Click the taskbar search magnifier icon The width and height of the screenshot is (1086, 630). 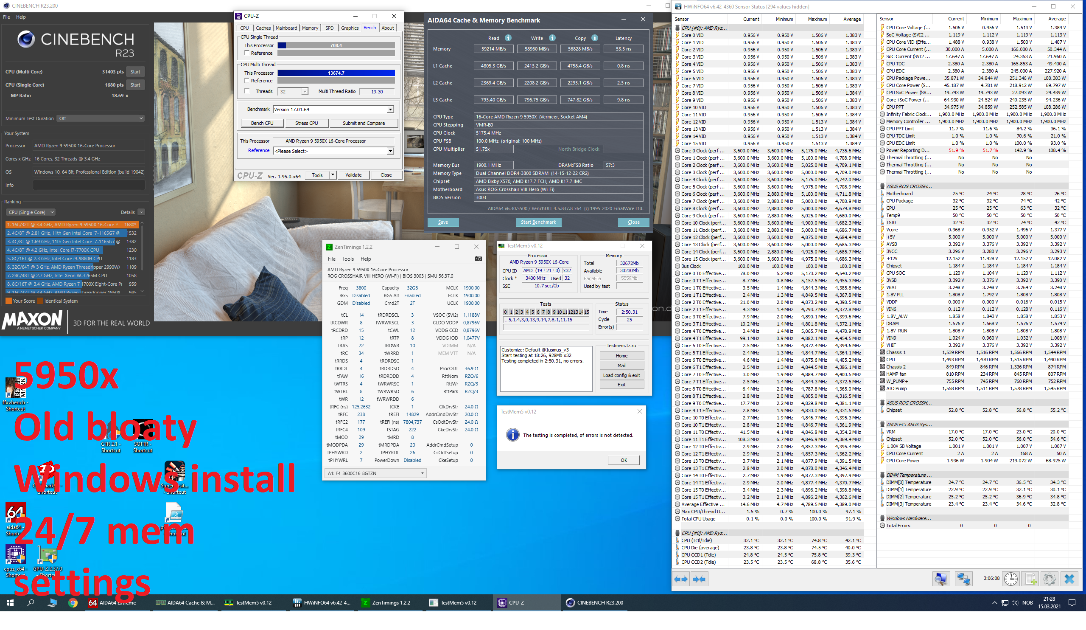pyautogui.click(x=31, y=603)
